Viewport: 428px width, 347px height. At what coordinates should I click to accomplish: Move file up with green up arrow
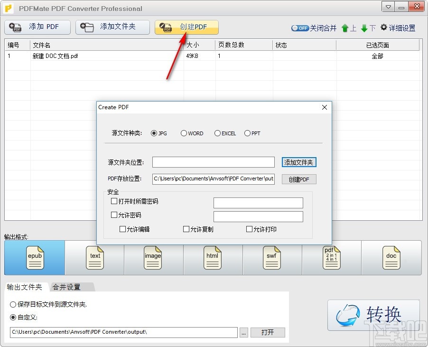(x=345, y=28)
